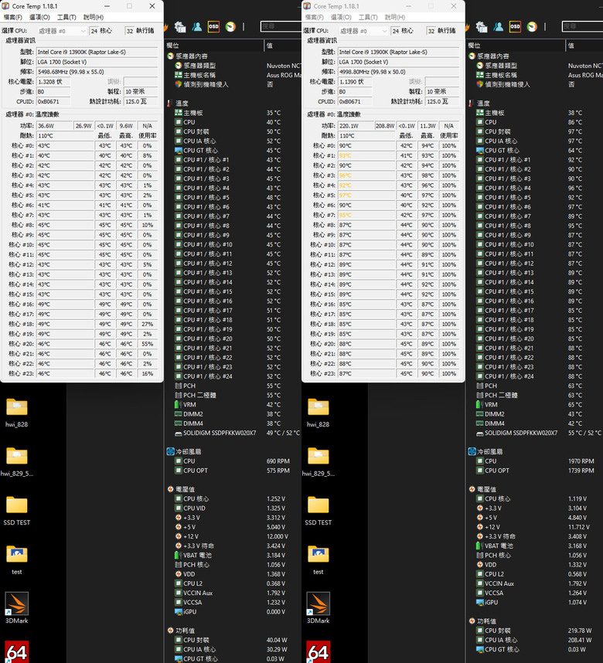Screen dimensions: 603x663
Task: Open 檔案(F) menu in the 5498.68MHz Core Temp window
Action: pos(12,17)
